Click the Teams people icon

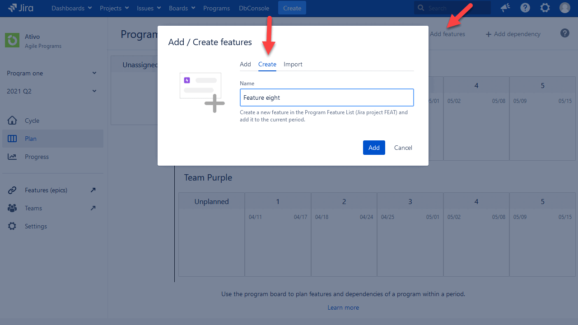tap(12, 208)
